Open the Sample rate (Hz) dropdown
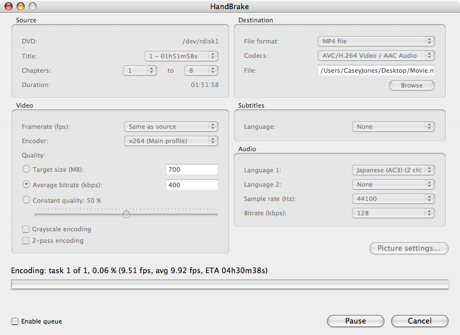The width and height of the screenshot is (460, 335). click(393, 199)
